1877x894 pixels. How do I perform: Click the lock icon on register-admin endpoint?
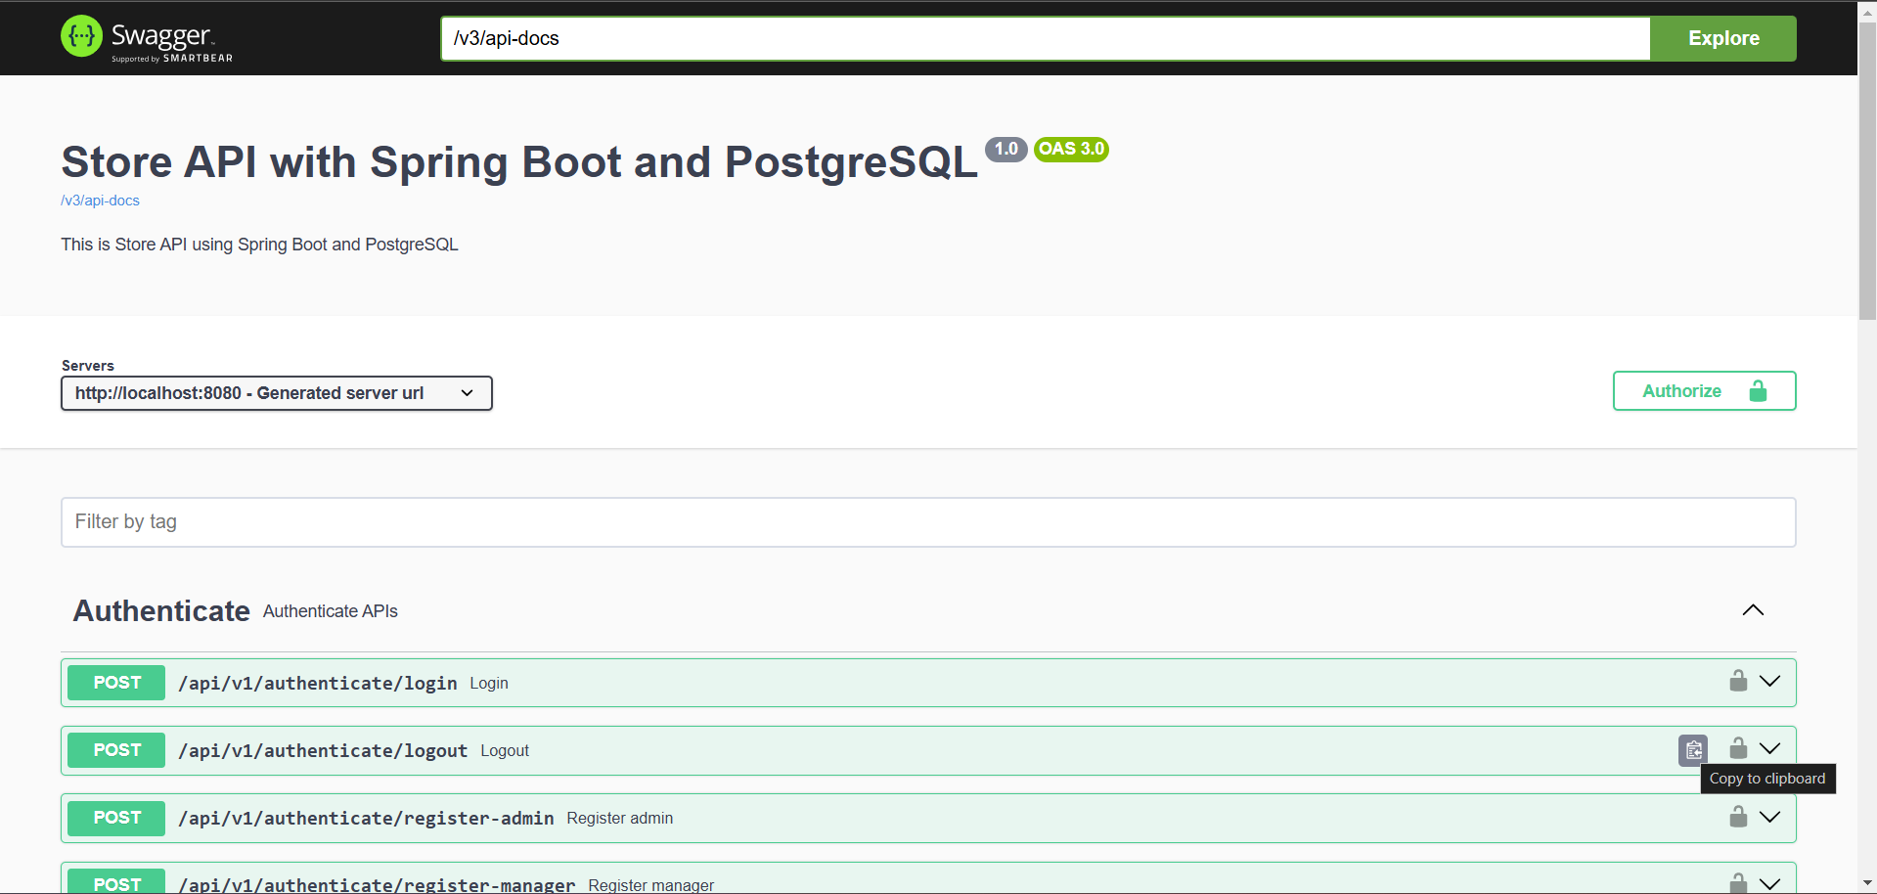(1738, 817)
